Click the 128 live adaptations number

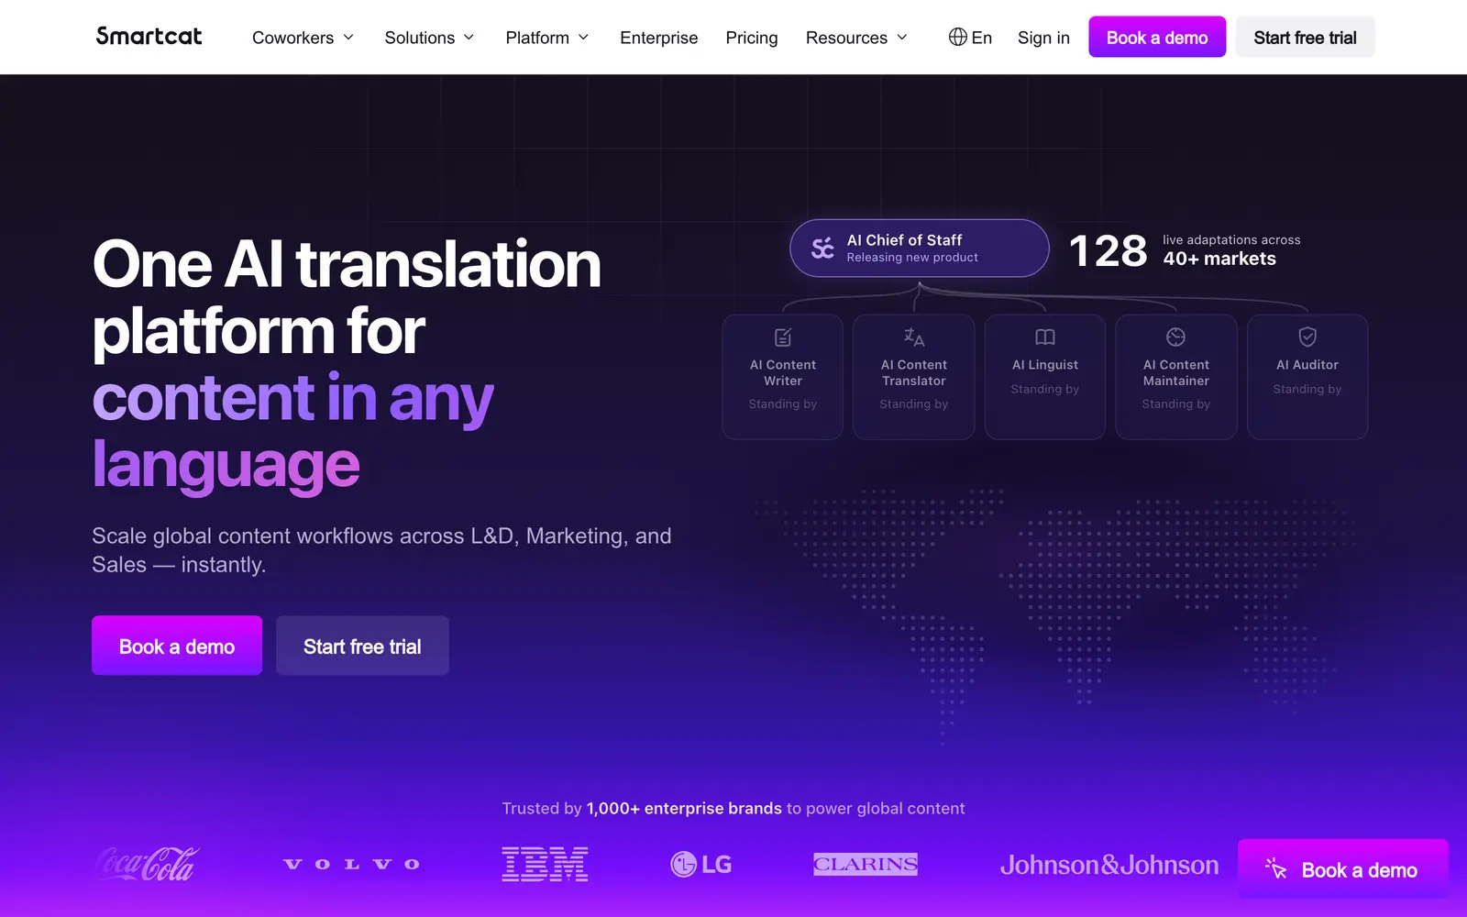(1108, 250)
